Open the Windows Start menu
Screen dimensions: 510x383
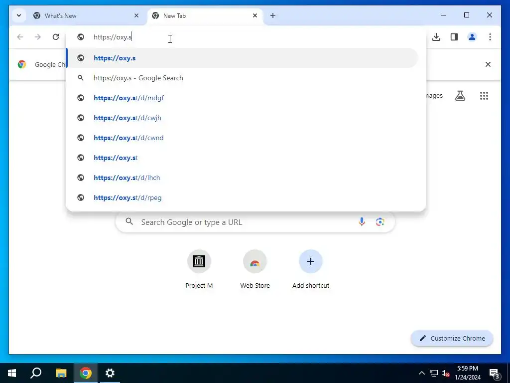tap(12, 373)
